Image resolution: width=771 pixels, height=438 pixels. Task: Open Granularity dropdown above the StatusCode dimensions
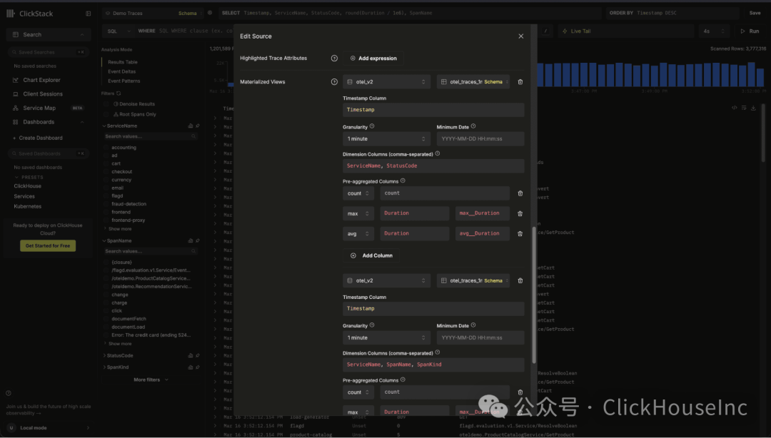pos(386,139)
